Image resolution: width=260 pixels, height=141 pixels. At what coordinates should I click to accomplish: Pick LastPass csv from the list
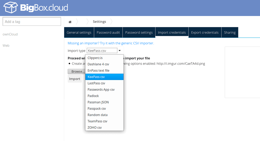click(104, 83)
